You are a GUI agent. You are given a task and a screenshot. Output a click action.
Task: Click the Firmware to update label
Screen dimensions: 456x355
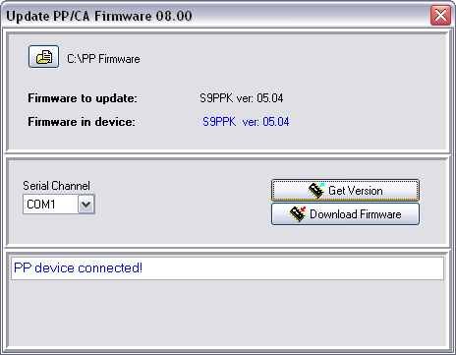coord(83,98)
